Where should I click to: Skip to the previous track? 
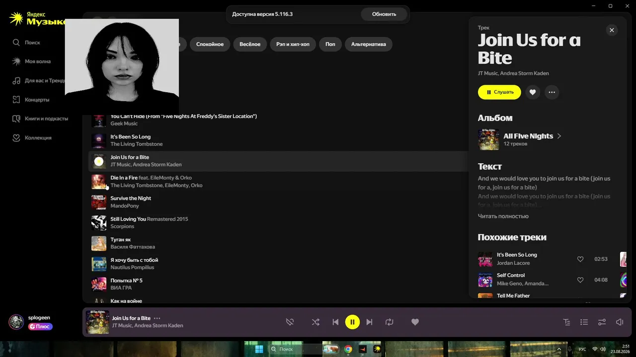tap(335, 322)
